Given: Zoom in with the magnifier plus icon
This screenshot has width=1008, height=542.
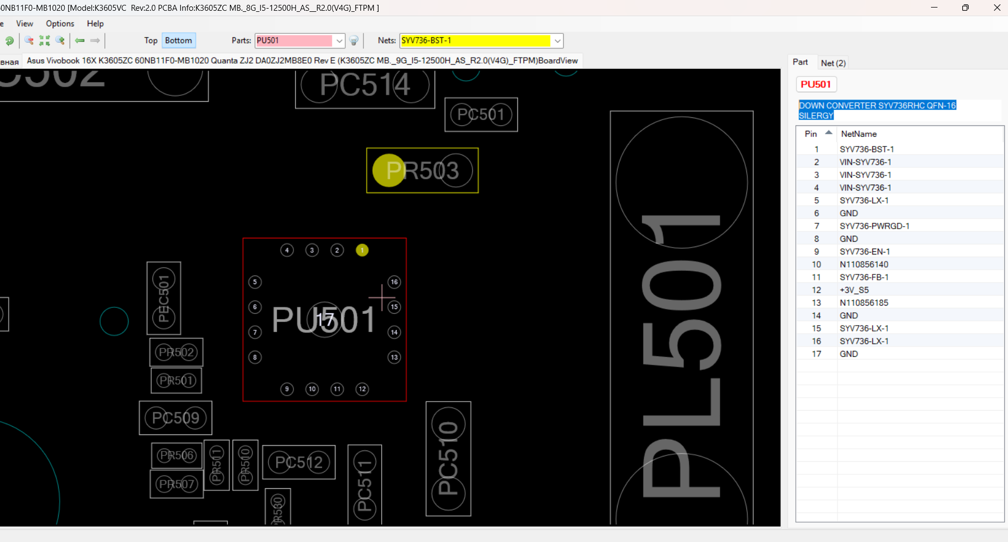Looking at the screenshot, I should [x=60, y=41].
